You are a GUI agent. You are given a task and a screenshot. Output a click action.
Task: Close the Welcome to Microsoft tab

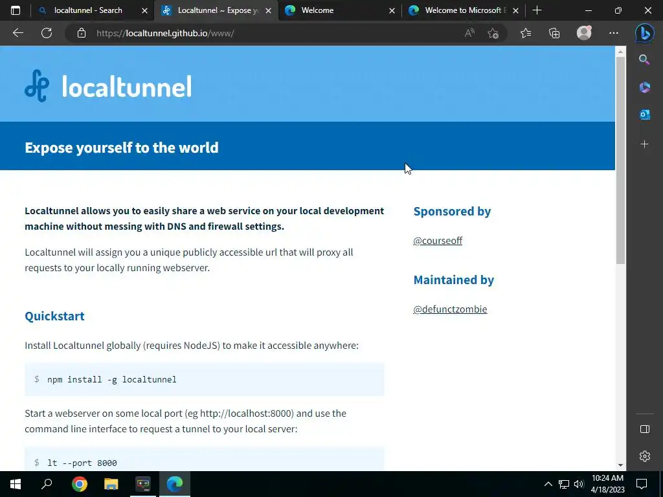pos(515,10)
